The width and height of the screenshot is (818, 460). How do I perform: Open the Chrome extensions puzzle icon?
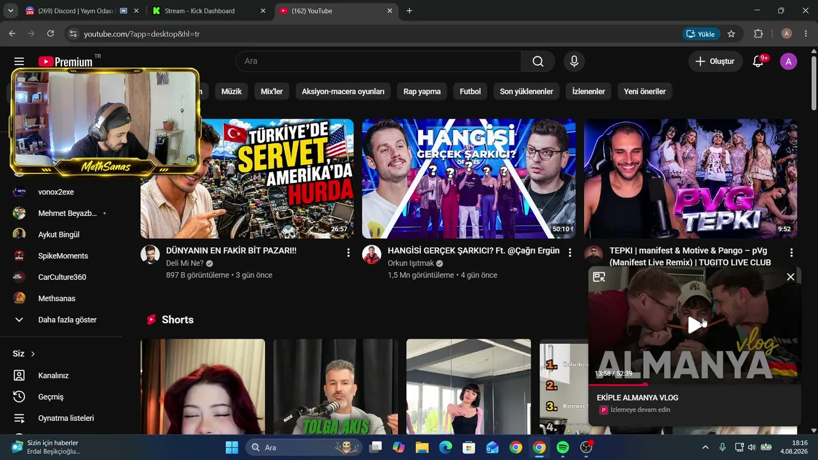(x=759, y=34)
